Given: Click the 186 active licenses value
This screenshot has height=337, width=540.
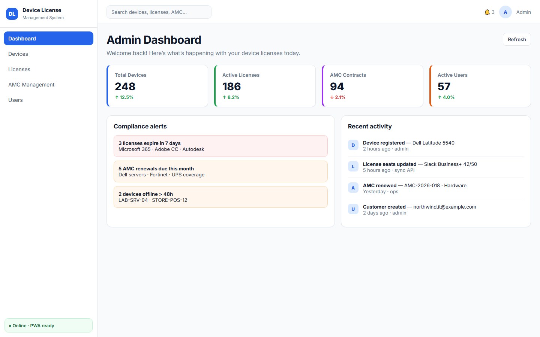Looking at the screenshot, I should pyautogui.click(x=232, y=86).
